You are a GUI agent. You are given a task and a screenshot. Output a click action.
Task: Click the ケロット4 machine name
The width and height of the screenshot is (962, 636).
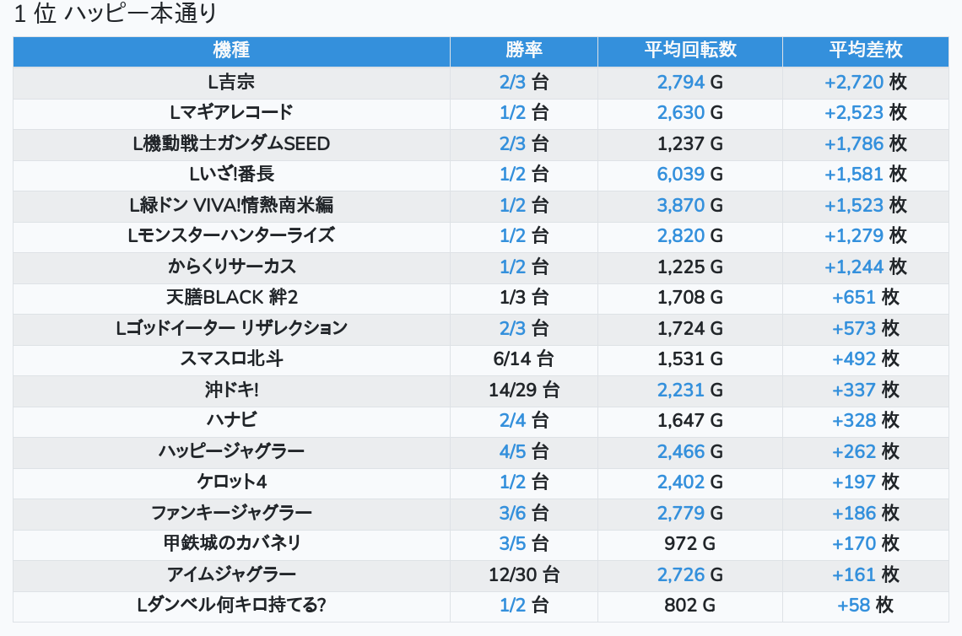pyautogui.click(x=231, y=482)
